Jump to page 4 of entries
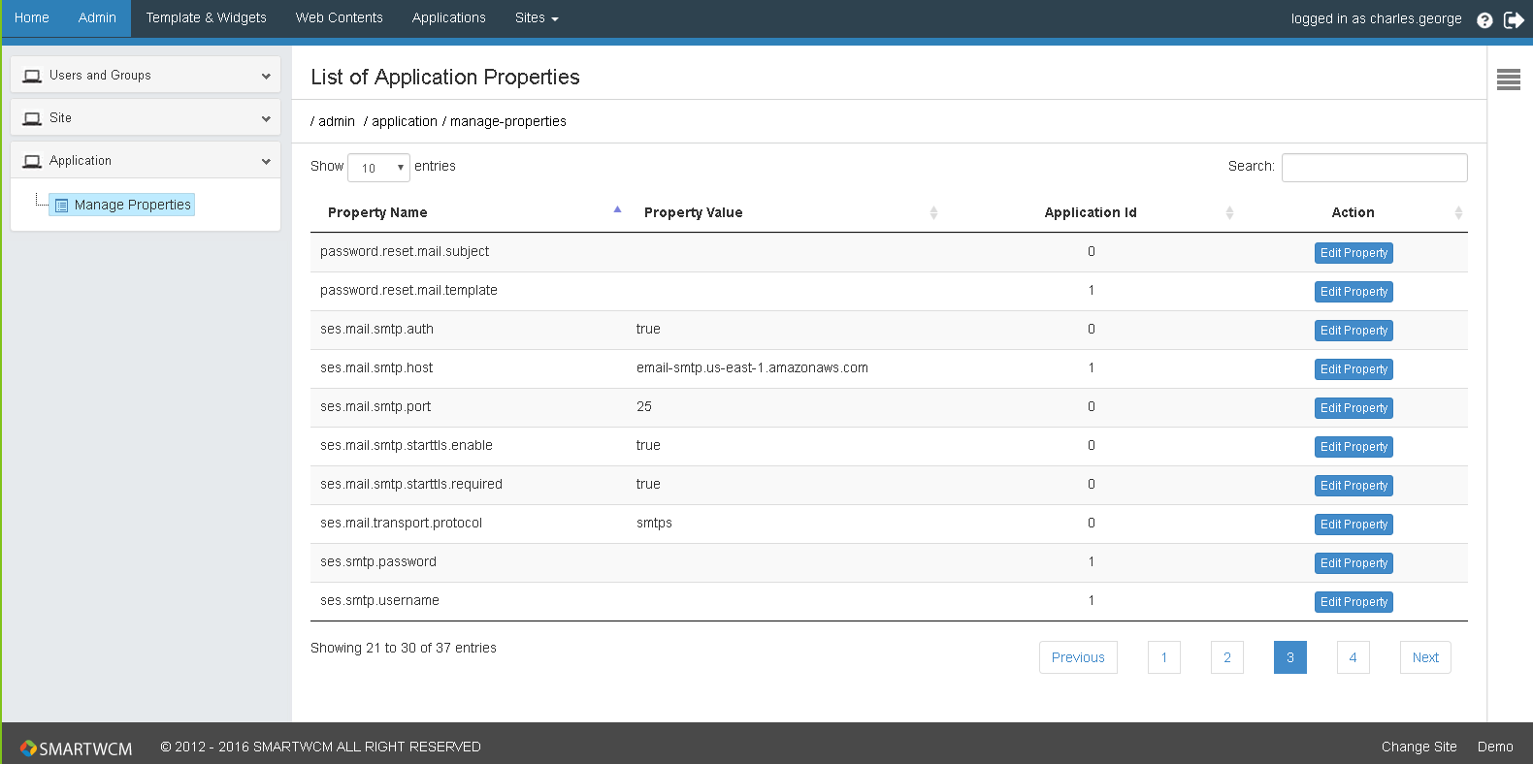The image size is (1533, 764). pos(1353,657)
